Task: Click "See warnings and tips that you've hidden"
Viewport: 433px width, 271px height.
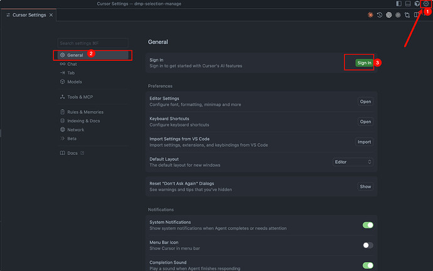Action: coord(191,189)
